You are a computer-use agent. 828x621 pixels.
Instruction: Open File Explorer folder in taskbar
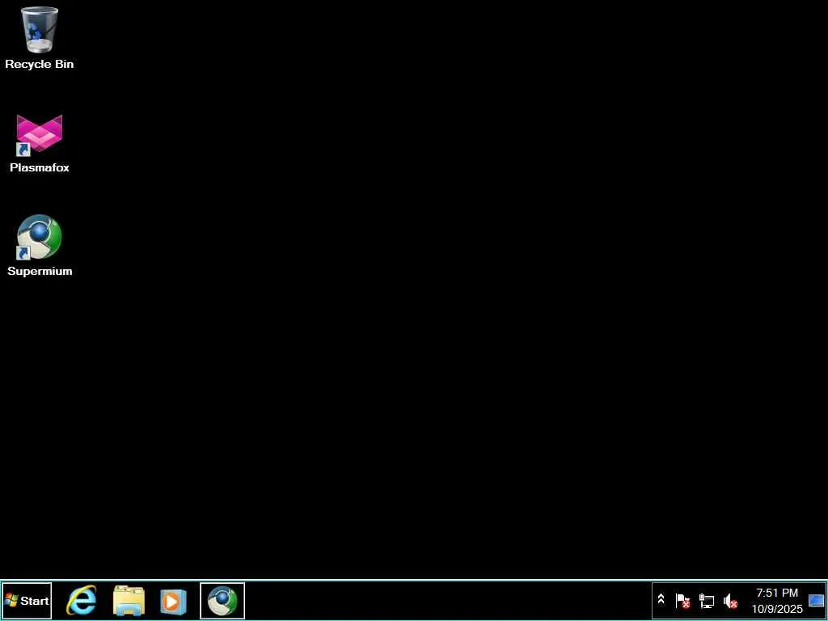point(129,601)
